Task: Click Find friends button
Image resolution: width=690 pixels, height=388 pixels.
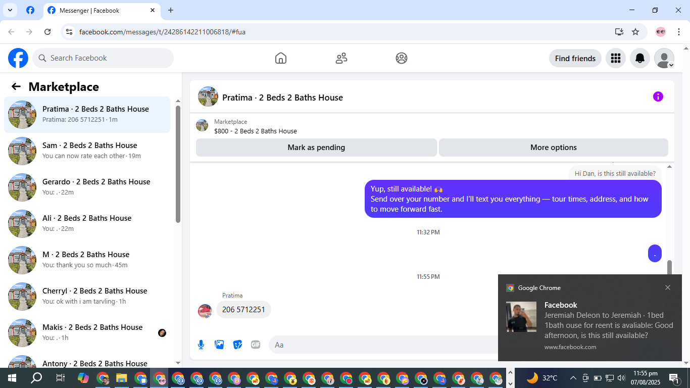Action: (575, 58)
